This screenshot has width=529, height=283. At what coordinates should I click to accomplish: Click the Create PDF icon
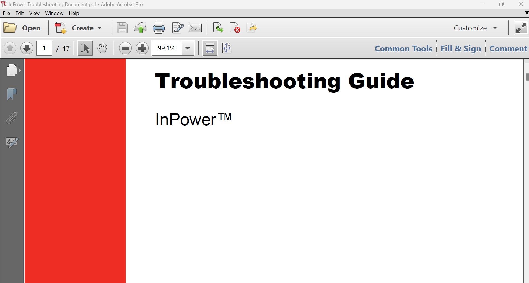click(61, 28)
